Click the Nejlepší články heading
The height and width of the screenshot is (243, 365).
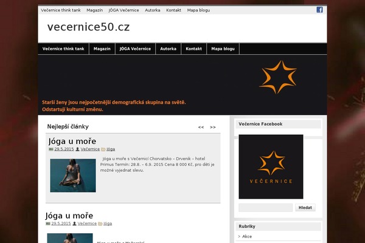point(68,126)
